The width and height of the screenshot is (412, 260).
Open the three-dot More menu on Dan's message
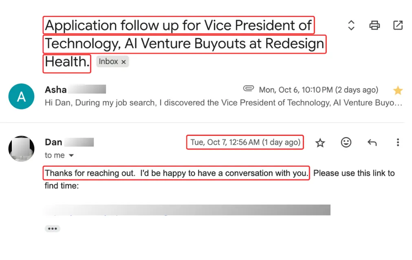click(398, 142)
